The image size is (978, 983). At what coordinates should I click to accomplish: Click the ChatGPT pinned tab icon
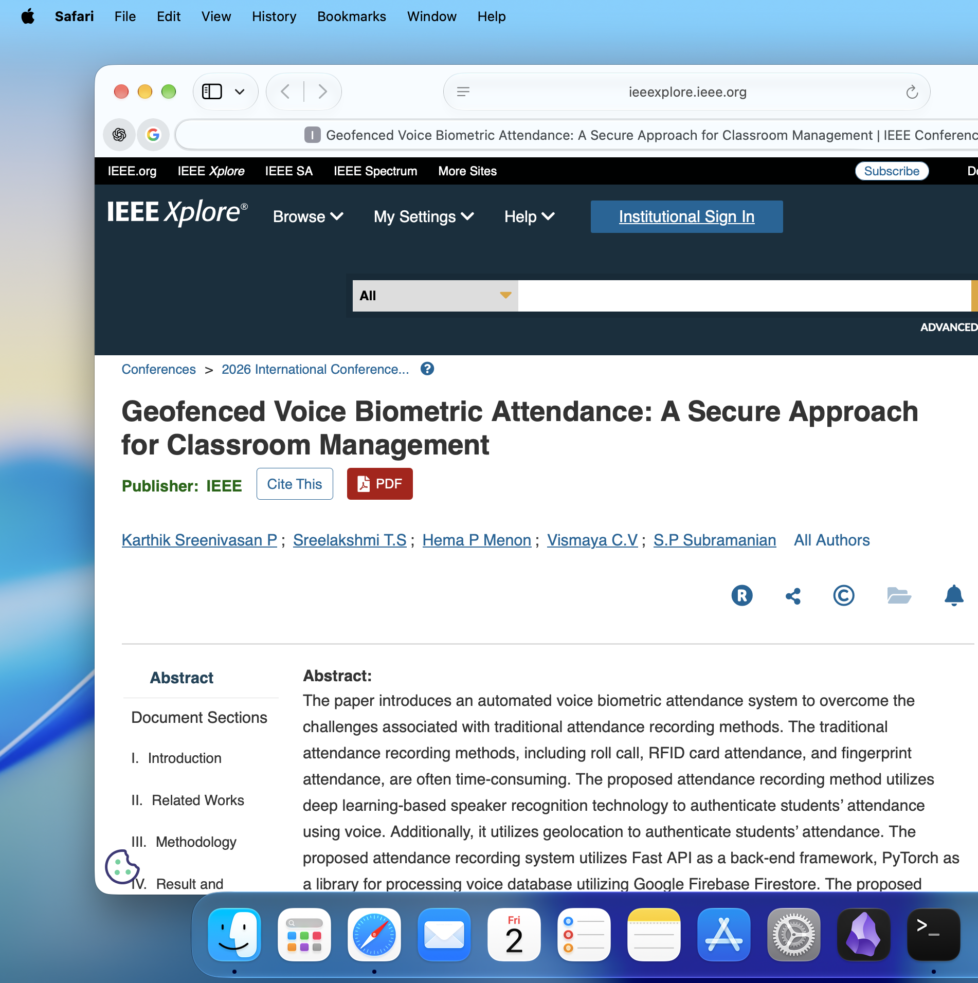tap(119, 135)
